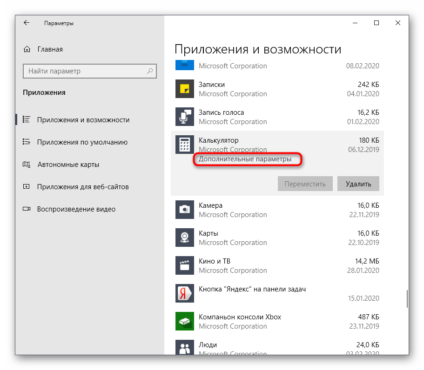Viewport: 424px width, 370px height.
Task: Select the Запись голоса microphone icon
Action: click(x=184, y=117)
